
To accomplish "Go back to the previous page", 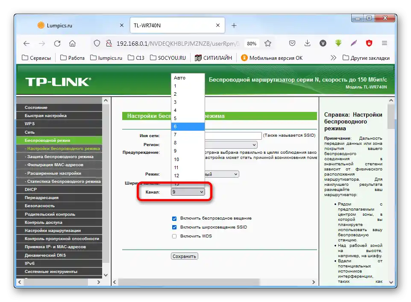I will (26, 44).
